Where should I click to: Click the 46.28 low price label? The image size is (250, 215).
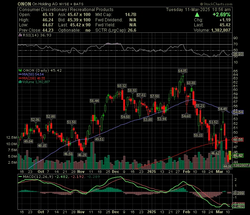pyautogui.click(x=82, y=155)
